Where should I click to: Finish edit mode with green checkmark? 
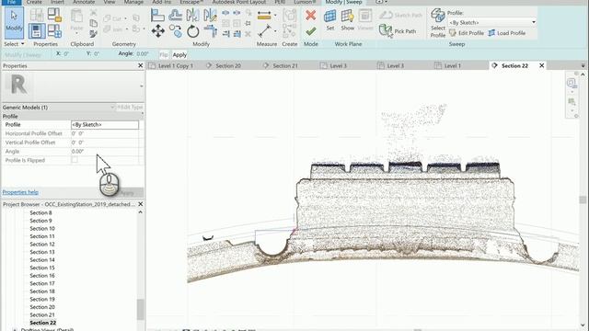click(311, 31)
